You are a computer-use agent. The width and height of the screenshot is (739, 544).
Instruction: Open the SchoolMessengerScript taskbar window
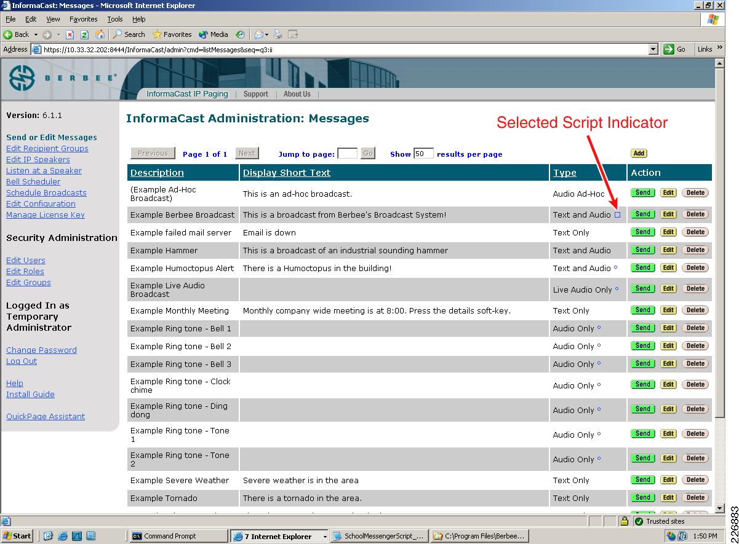click(x=378, y=536)
